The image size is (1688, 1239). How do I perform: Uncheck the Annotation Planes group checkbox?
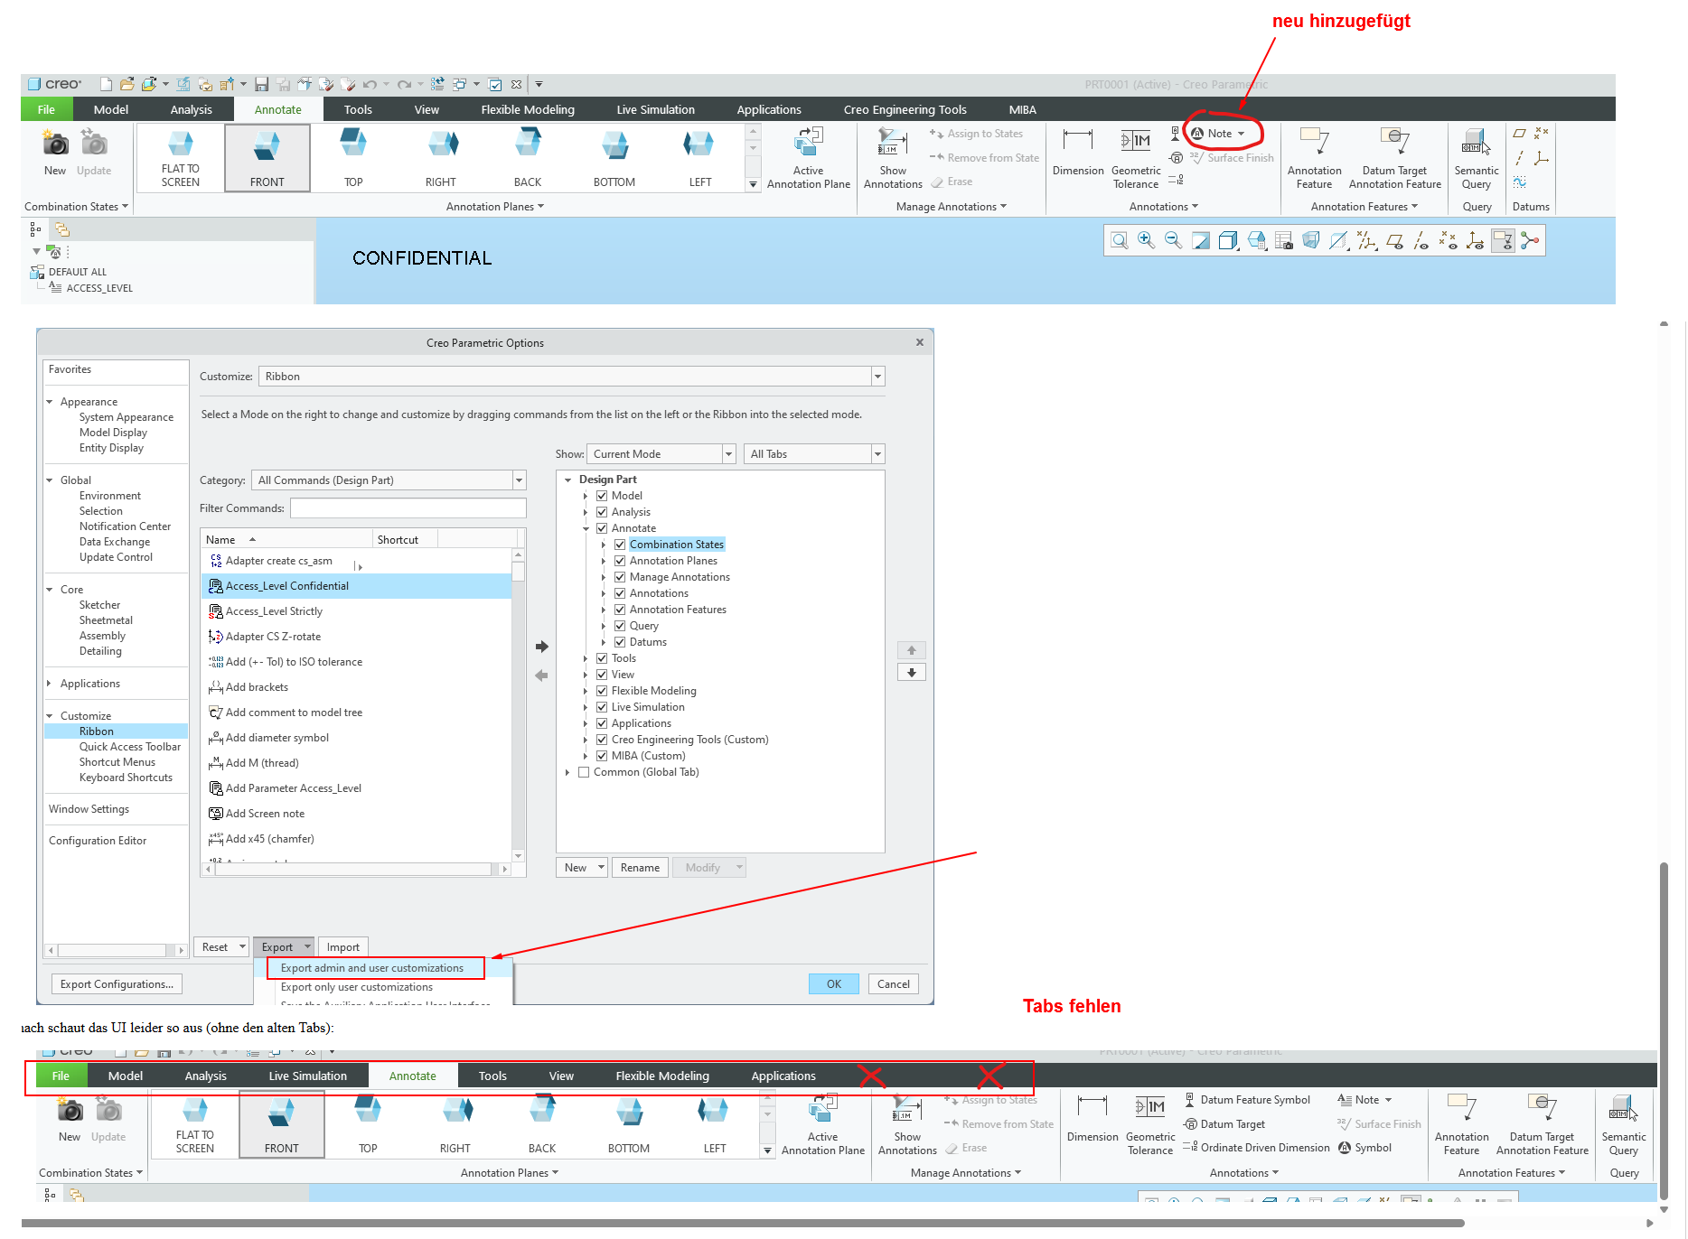(x=620, y=561)
